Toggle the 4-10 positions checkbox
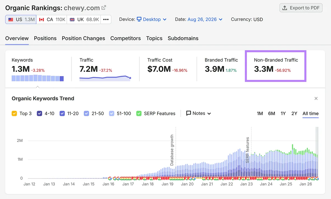331x199 pixels. pos(39,114)
